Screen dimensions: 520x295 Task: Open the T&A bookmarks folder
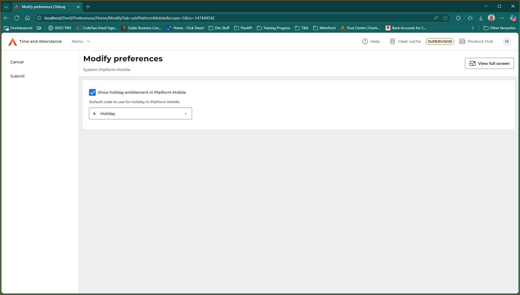(x=302, y=28)
